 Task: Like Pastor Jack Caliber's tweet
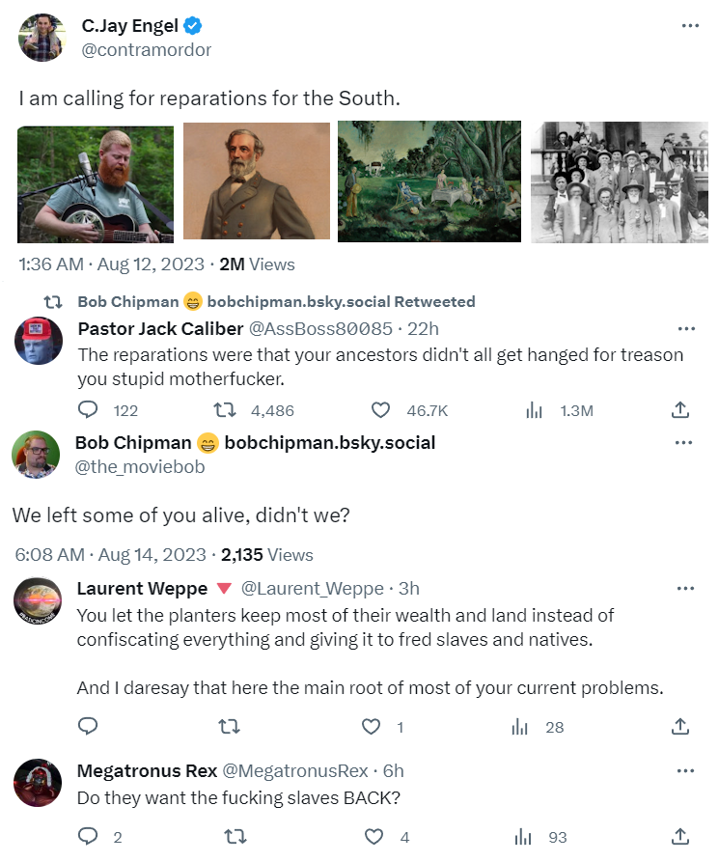click(381, 410)
